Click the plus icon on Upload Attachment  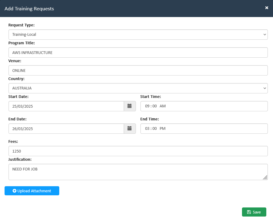(x=14, y=191)
